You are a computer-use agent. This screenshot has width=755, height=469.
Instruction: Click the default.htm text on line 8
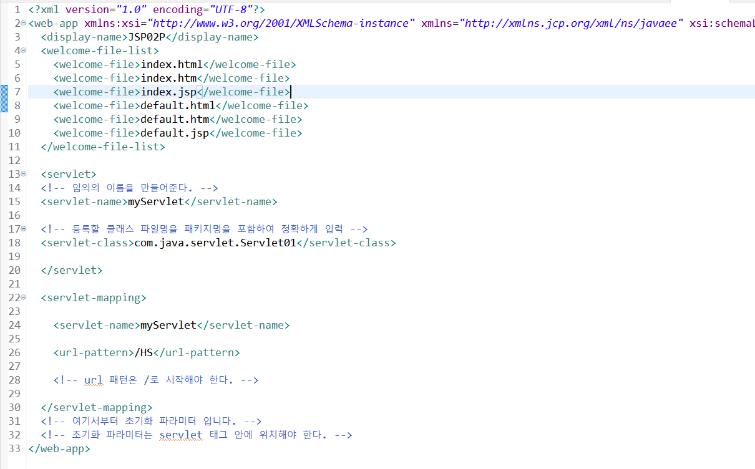(175, 119)
